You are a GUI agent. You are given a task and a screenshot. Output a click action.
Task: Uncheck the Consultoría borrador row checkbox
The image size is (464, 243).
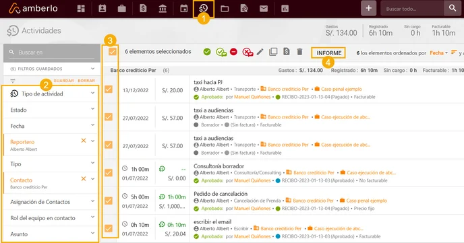click(109, 173)
